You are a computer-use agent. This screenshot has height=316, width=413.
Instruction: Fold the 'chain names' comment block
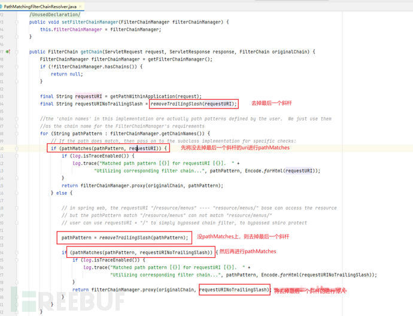(x=16, y=119)
